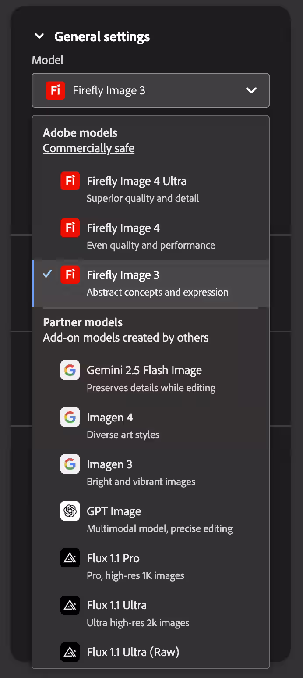Open the Model dropdown arrow
The width and height of the screenshot is (303, 678).
click(x=251, y=90)
